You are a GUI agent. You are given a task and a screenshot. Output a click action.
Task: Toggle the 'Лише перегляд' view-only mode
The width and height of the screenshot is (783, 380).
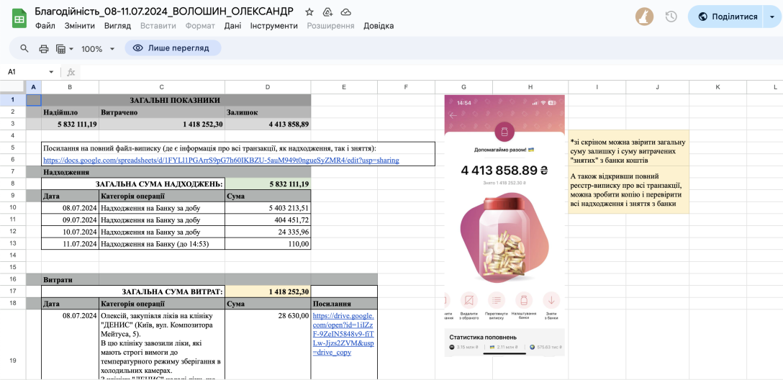173,48
